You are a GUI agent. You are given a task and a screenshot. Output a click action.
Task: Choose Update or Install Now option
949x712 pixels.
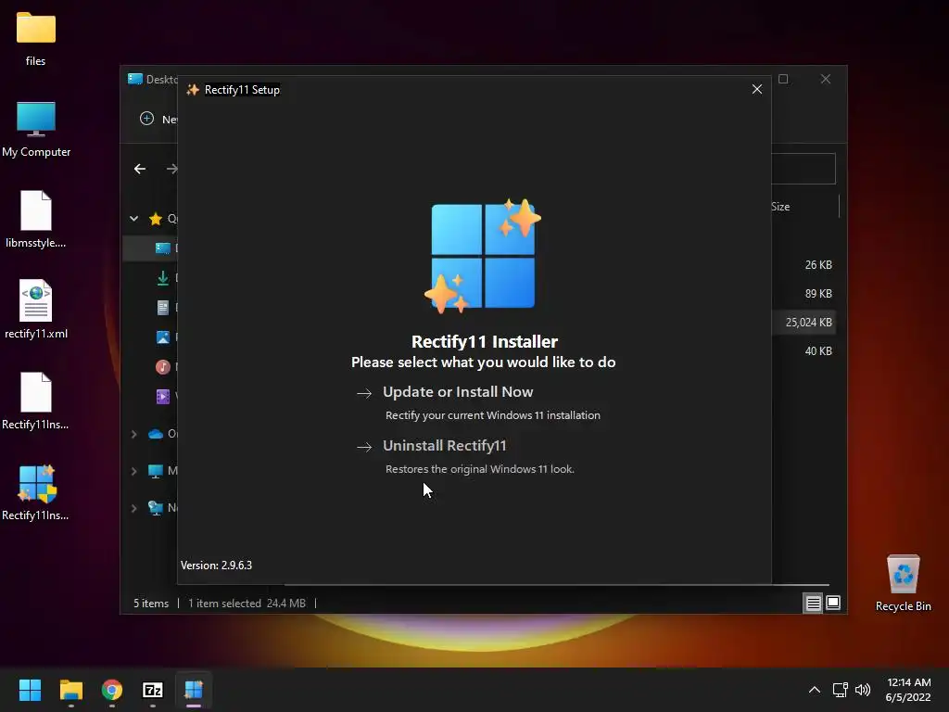click(458, 392)
